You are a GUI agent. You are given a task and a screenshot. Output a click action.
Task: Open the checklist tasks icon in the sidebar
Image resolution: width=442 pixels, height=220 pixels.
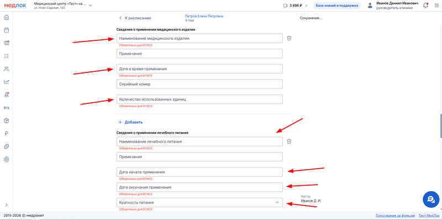[x=7, y=56]
